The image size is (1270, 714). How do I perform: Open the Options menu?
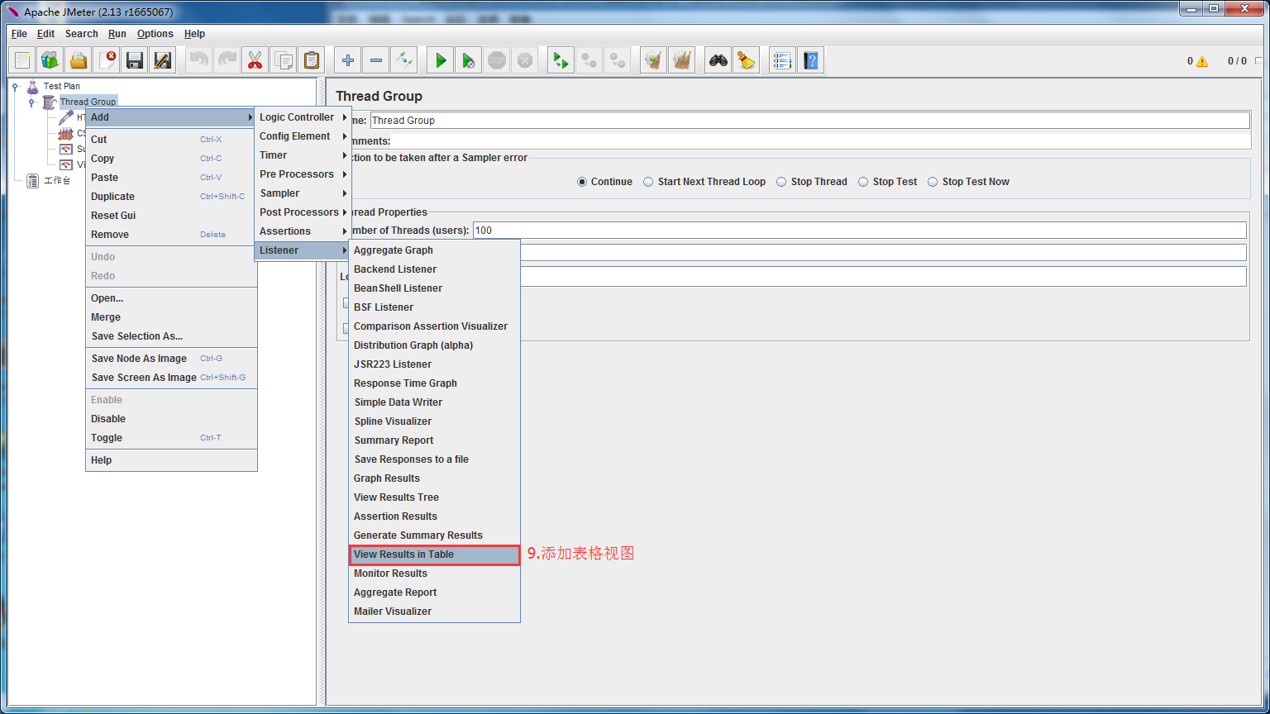point(155,34)
